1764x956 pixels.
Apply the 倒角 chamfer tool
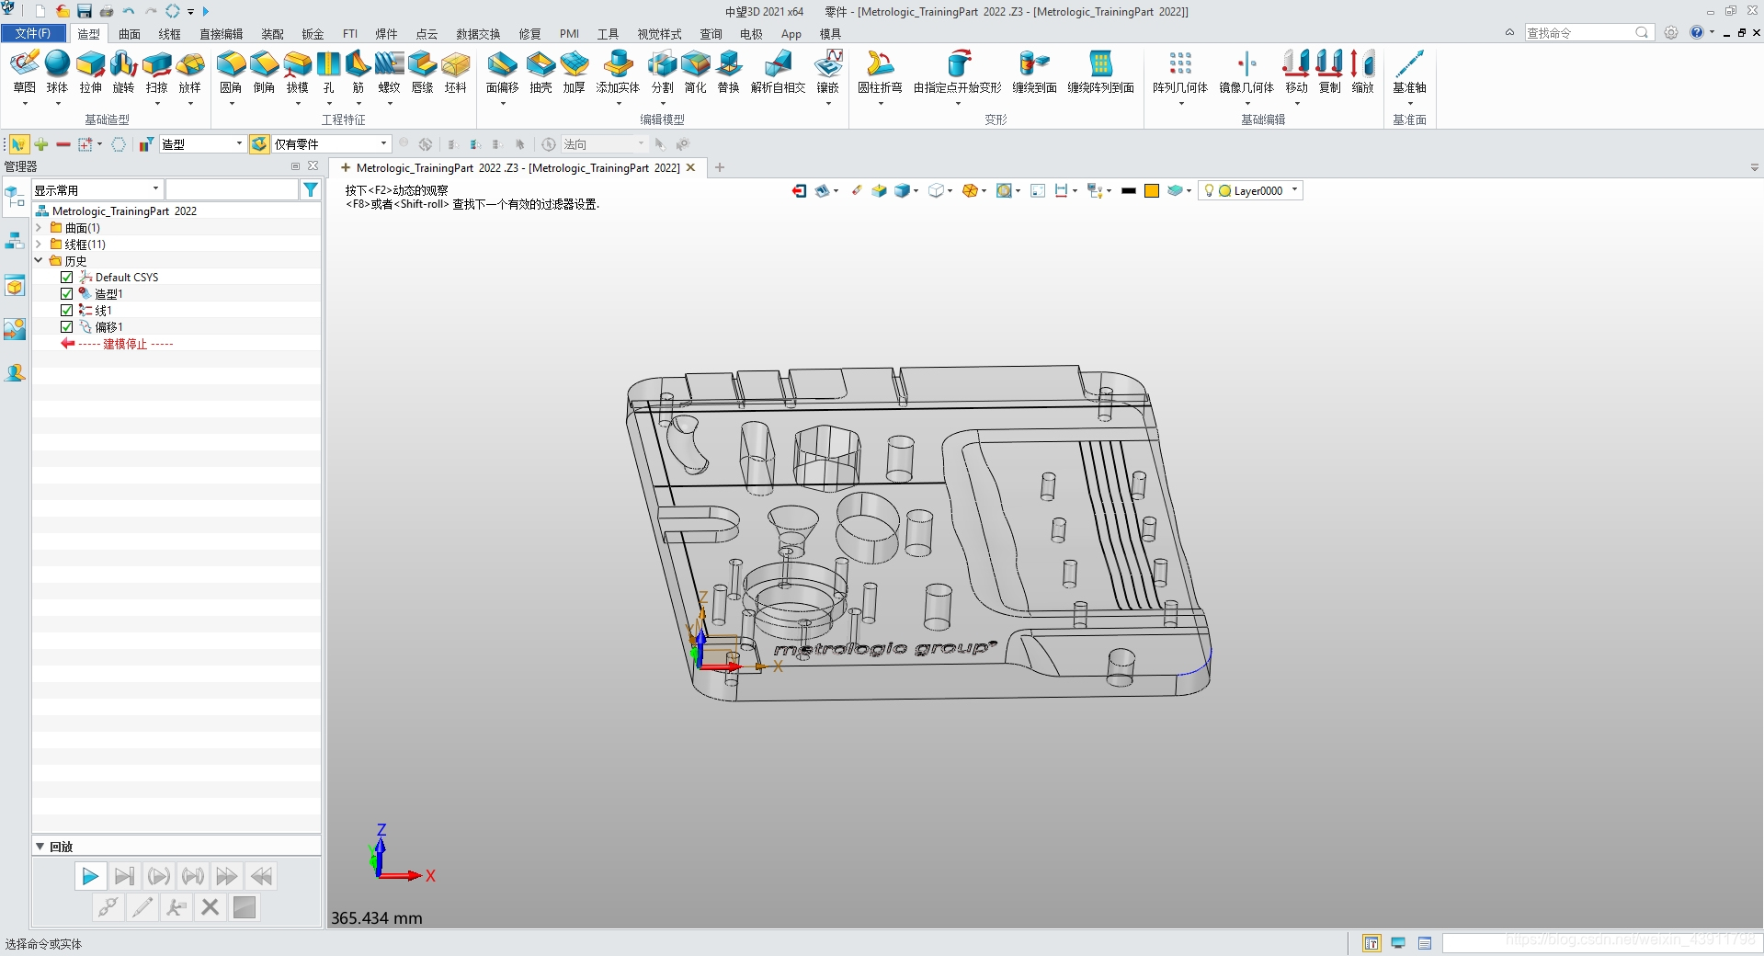[264, 72]
